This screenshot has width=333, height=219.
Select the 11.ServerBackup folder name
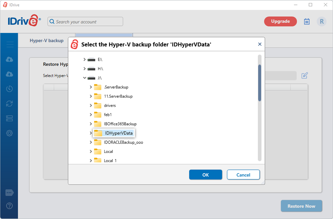[x=118, y=96]
